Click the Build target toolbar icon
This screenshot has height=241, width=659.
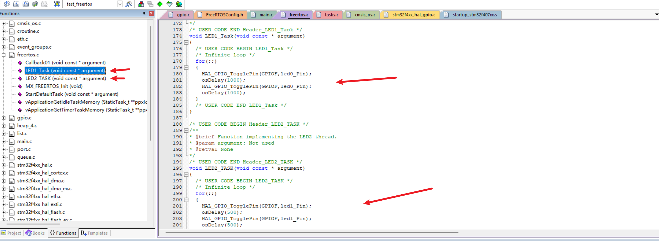point(16,4)
